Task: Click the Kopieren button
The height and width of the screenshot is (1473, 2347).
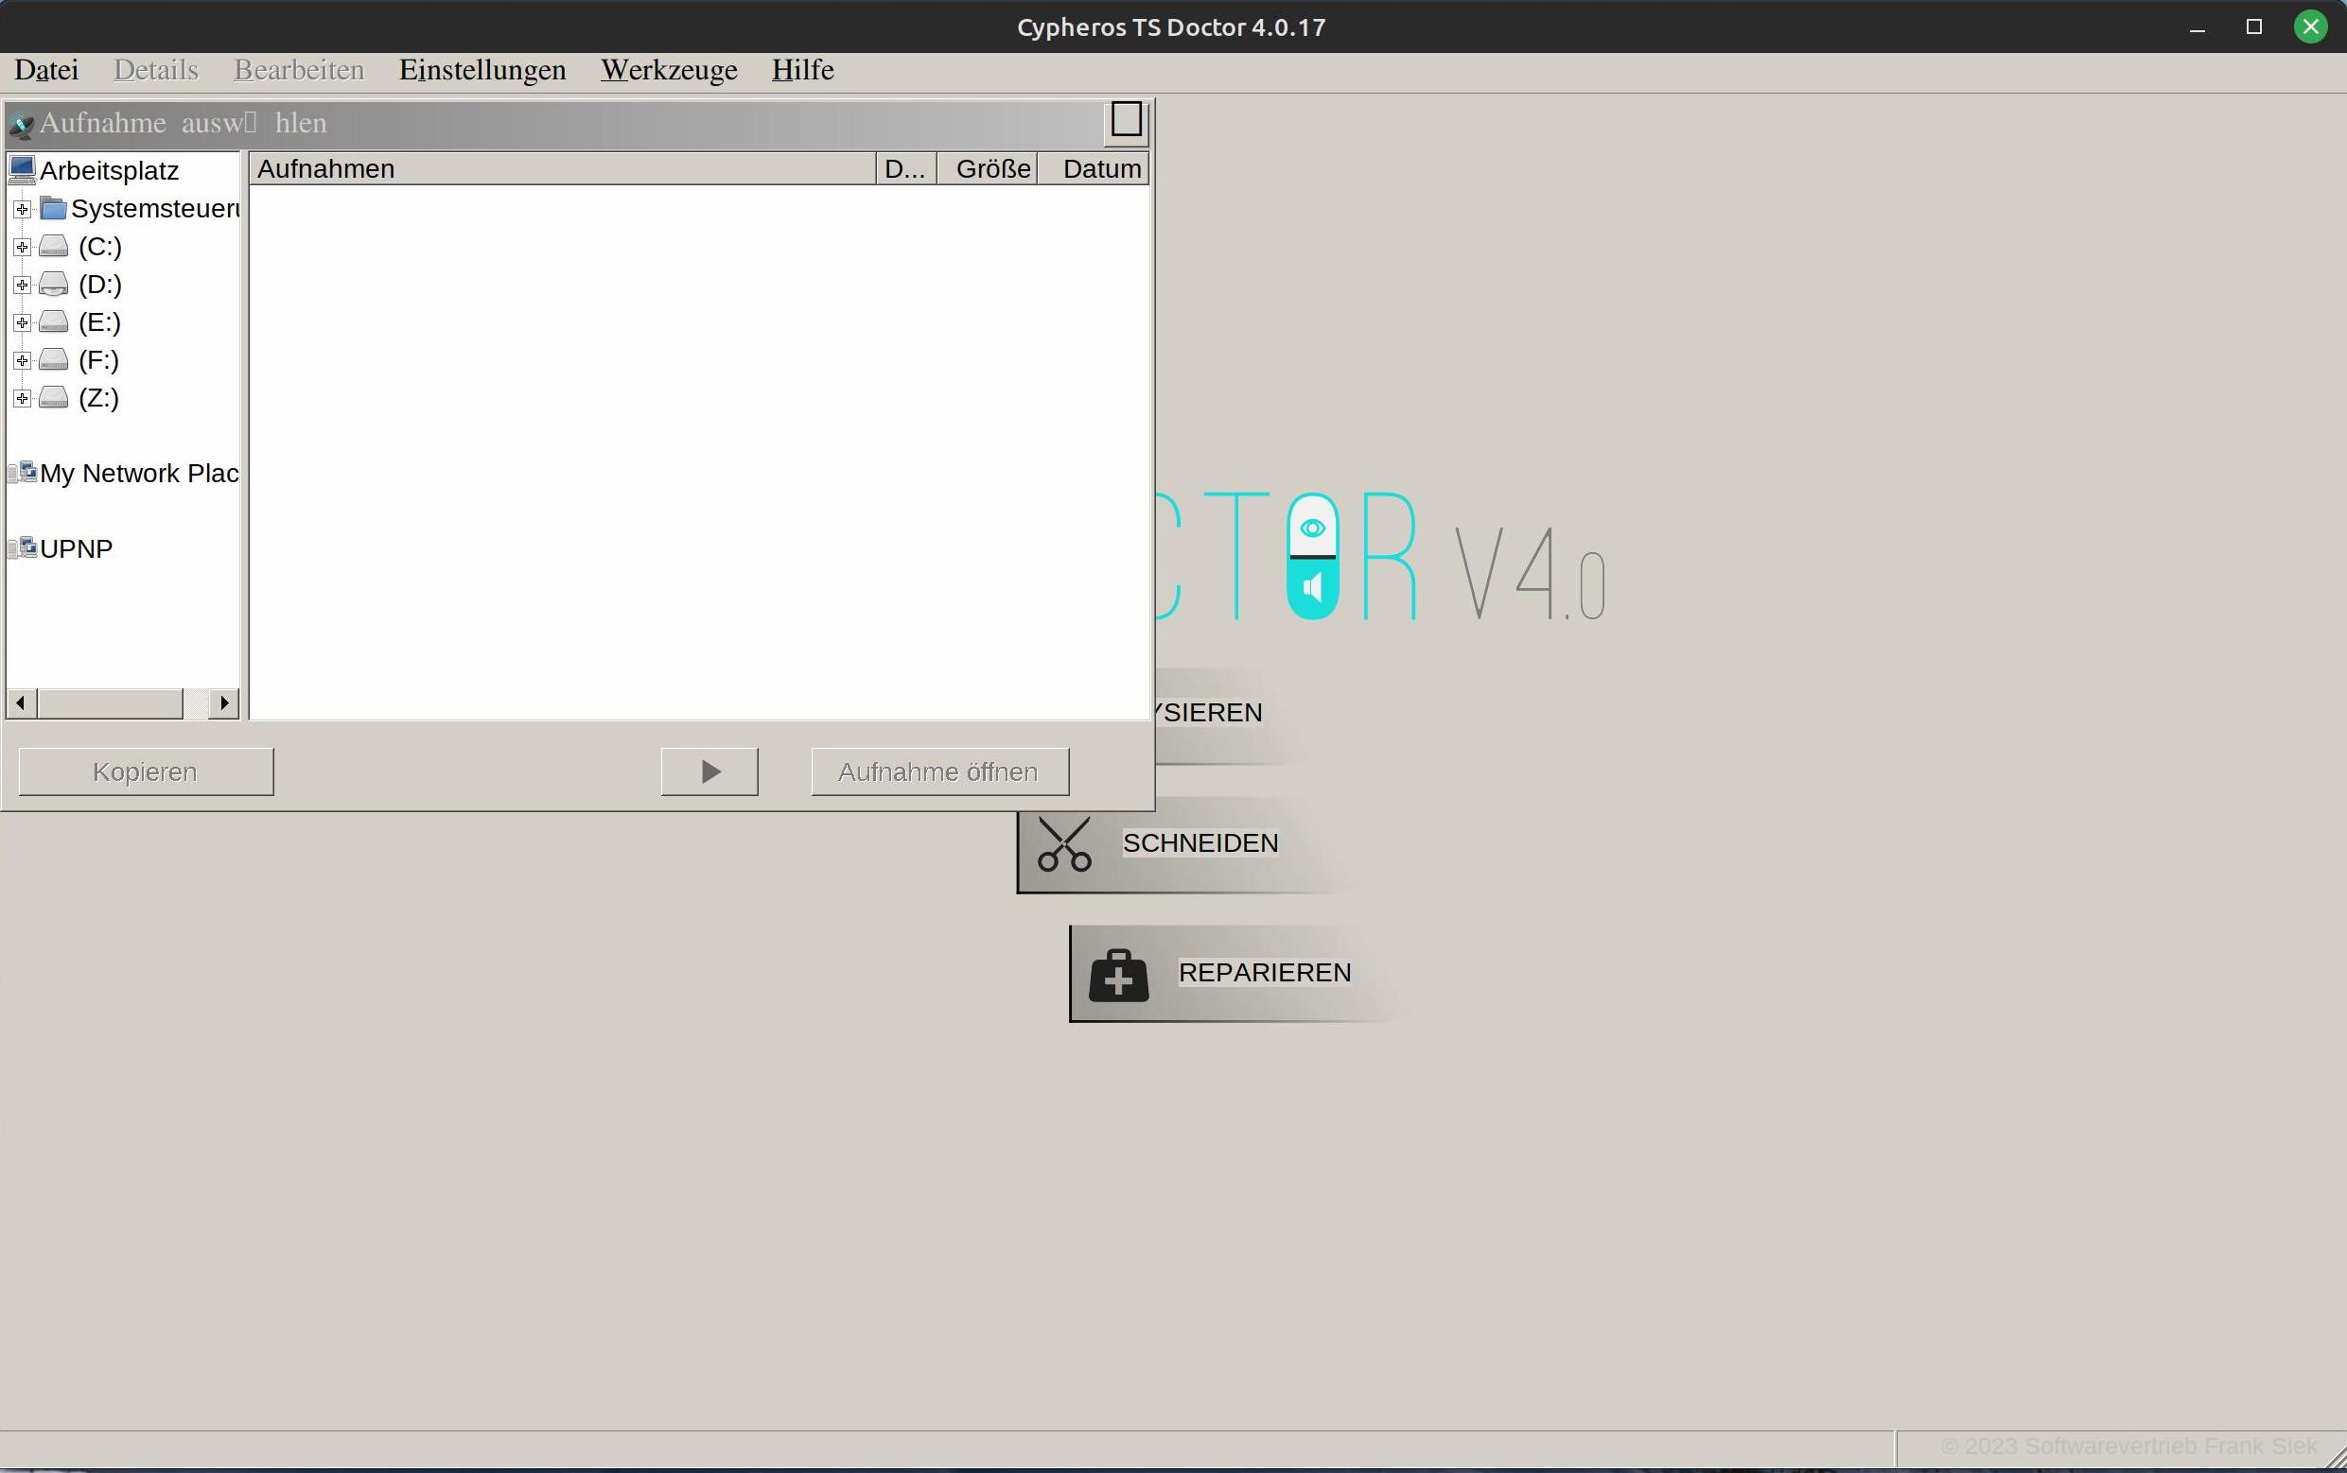Action: [x=147, y=771]
